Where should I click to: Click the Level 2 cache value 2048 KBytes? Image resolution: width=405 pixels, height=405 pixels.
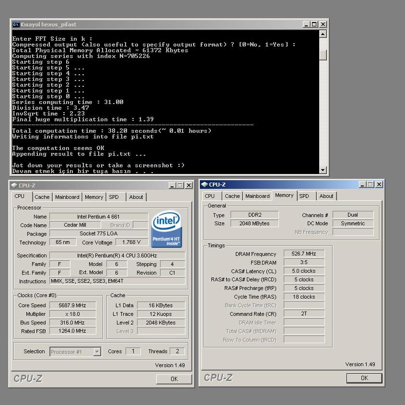(x=161, y=323)
